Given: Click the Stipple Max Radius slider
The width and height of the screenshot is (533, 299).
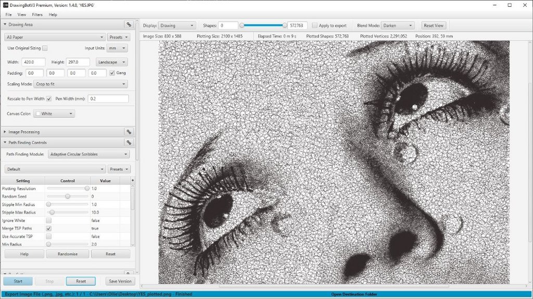Looking at the screenshot, I should [68, 212].
